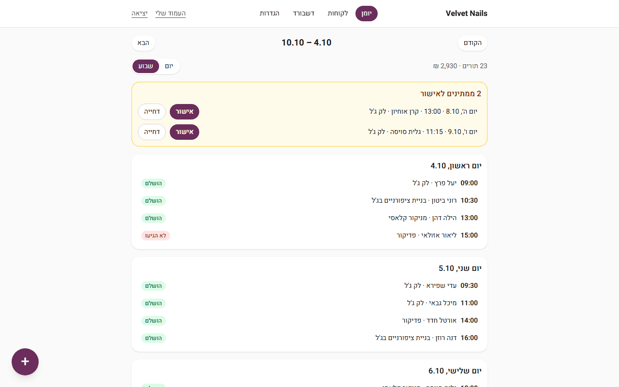This screenshot has width=619, height=387.
Task: Open the יומן tab
Action: (x=367, y=14)
